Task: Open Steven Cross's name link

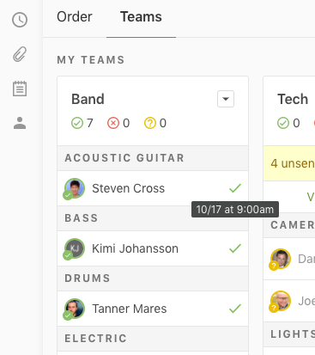Action: pos(128,188)
